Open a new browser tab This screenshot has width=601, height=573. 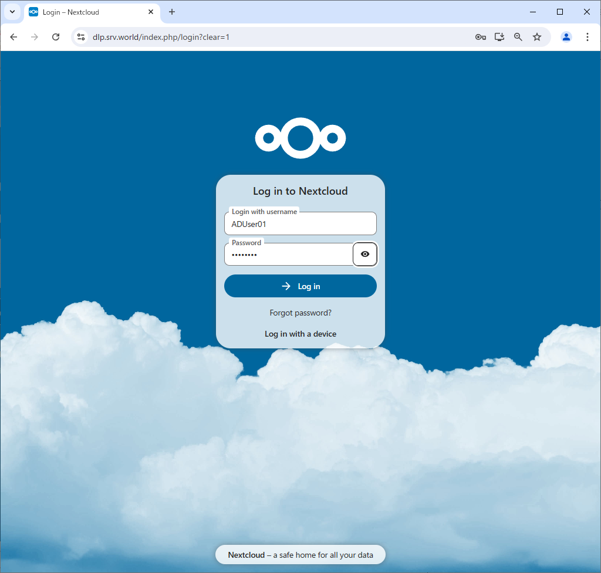(x=172, y=12)
